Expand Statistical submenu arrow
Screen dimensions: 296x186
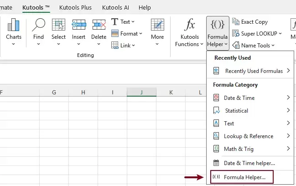pyautogui.click(x=288, y=110)
